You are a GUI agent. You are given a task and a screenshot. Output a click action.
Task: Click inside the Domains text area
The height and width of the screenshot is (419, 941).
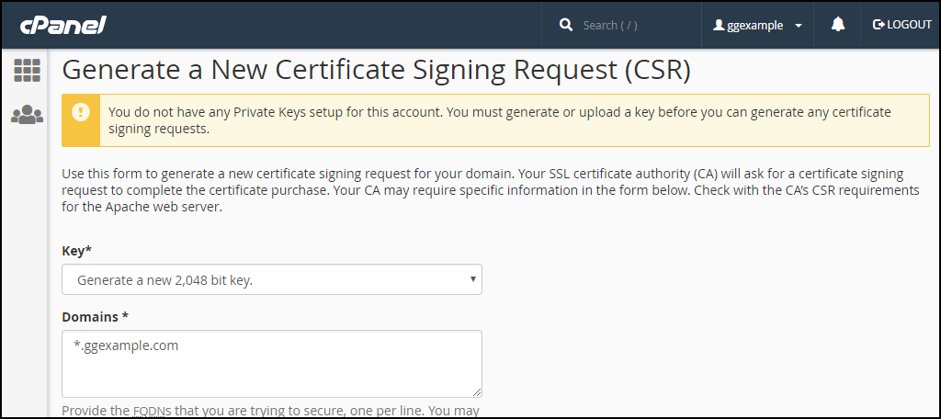point(272,364)
